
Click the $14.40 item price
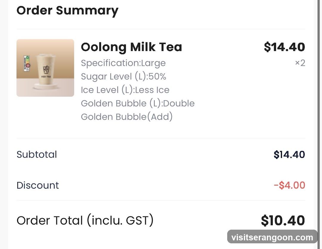click(x=284, y=47)
